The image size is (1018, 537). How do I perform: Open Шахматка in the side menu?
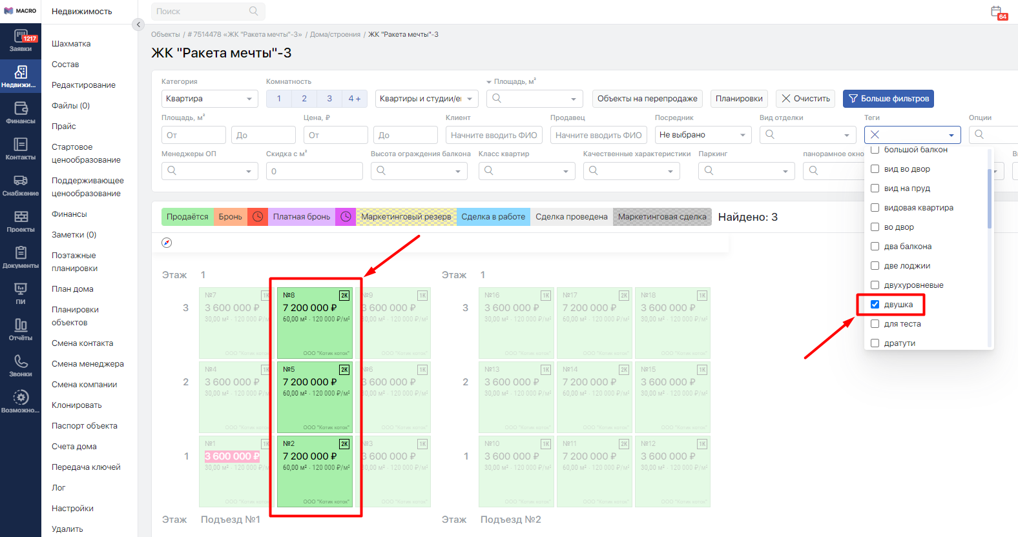point(71,44)
